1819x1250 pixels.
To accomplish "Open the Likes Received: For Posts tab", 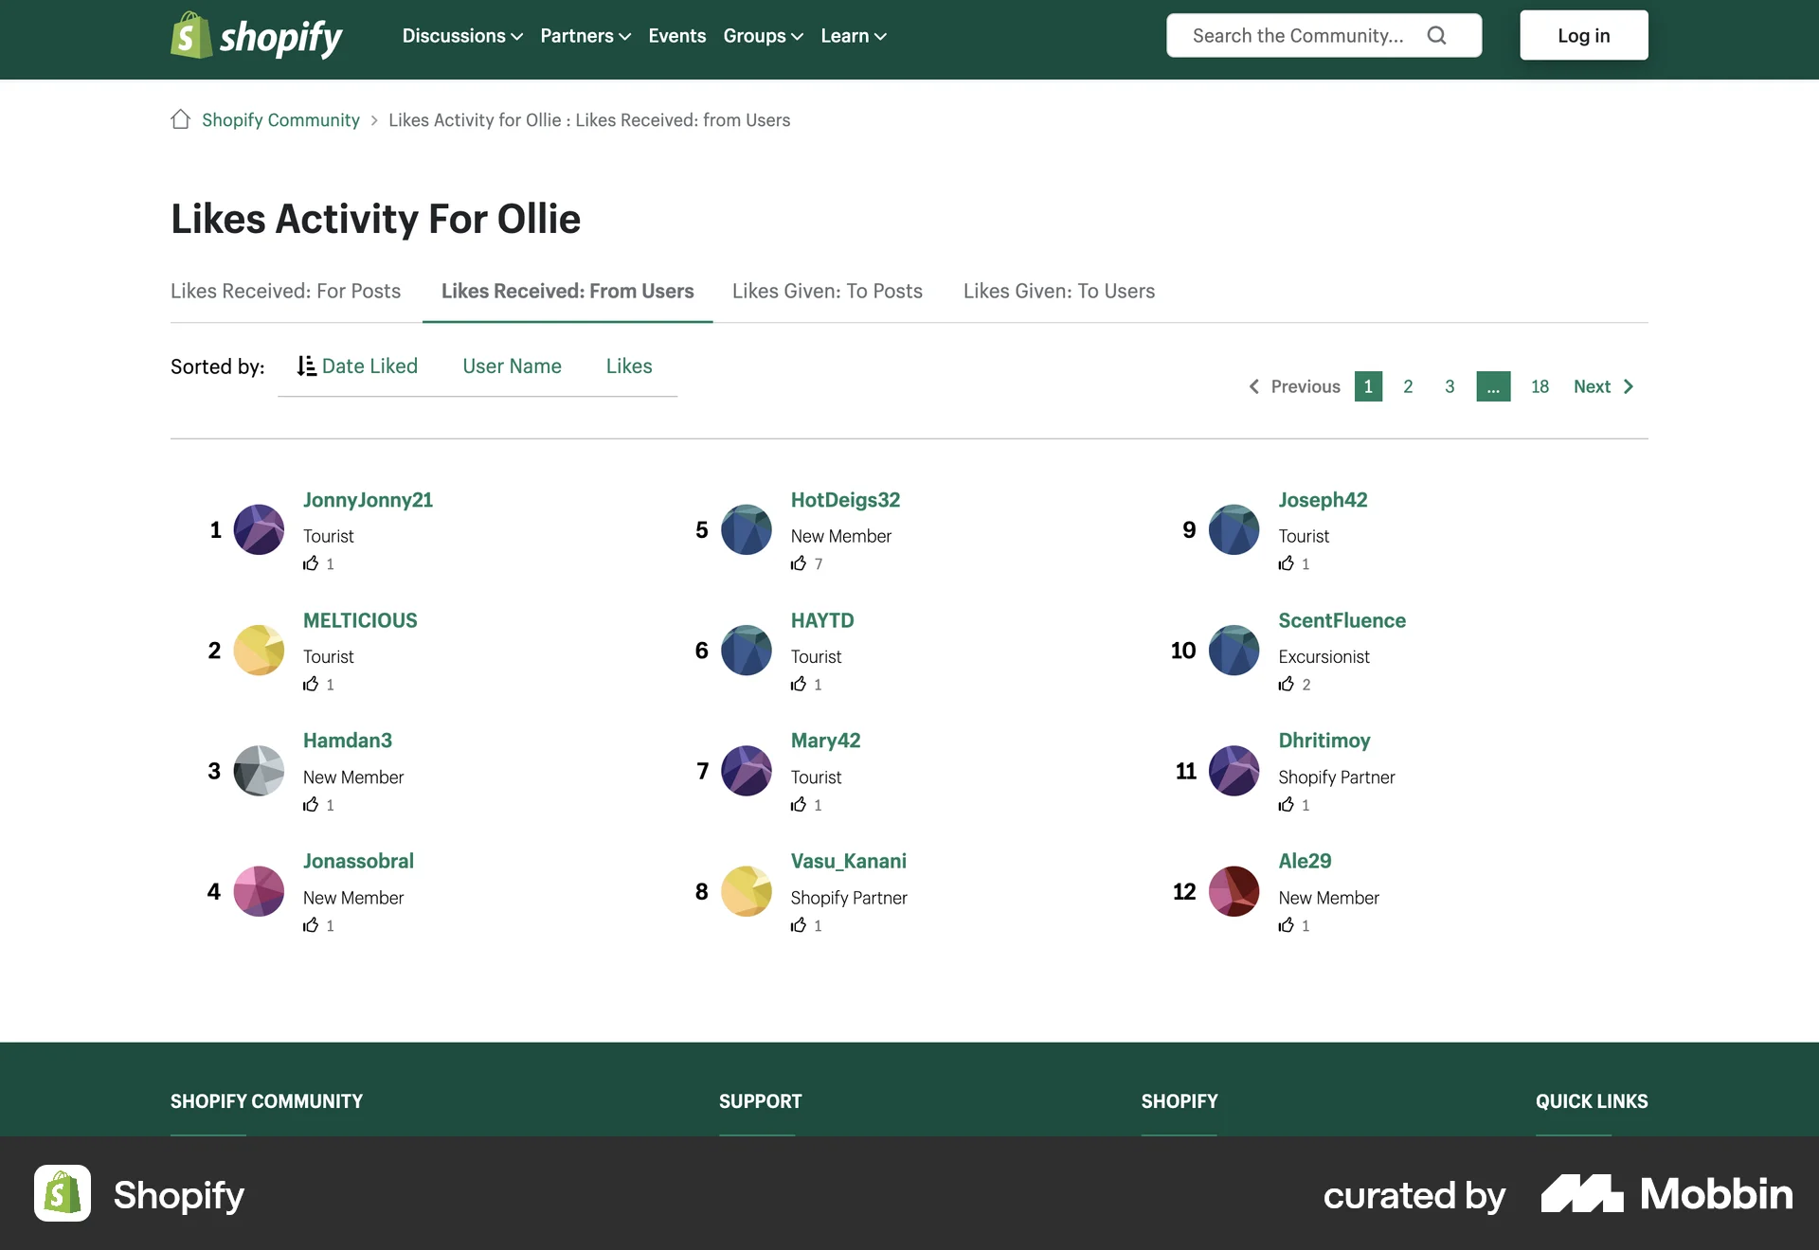I will (285, 291).
